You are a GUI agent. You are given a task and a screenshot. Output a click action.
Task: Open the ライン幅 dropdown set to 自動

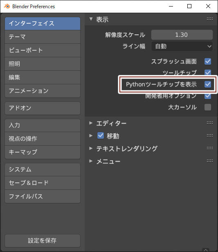coord(182,47)
